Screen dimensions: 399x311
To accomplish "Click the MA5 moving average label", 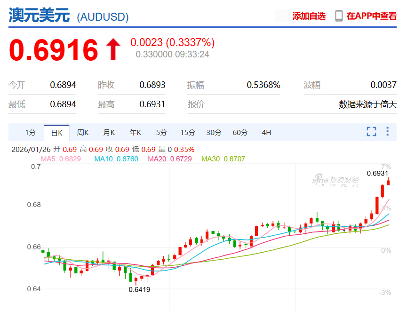I will [x=61, y=159].
